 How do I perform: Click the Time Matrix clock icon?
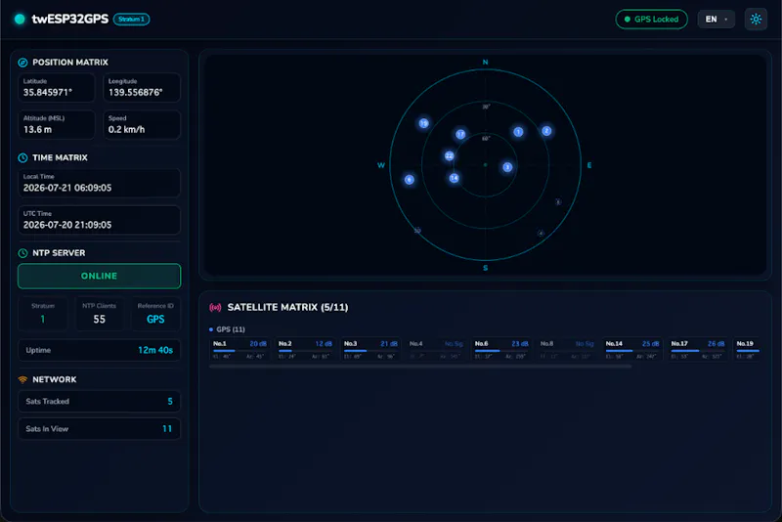pyautogui.click(x=22, y=157)
